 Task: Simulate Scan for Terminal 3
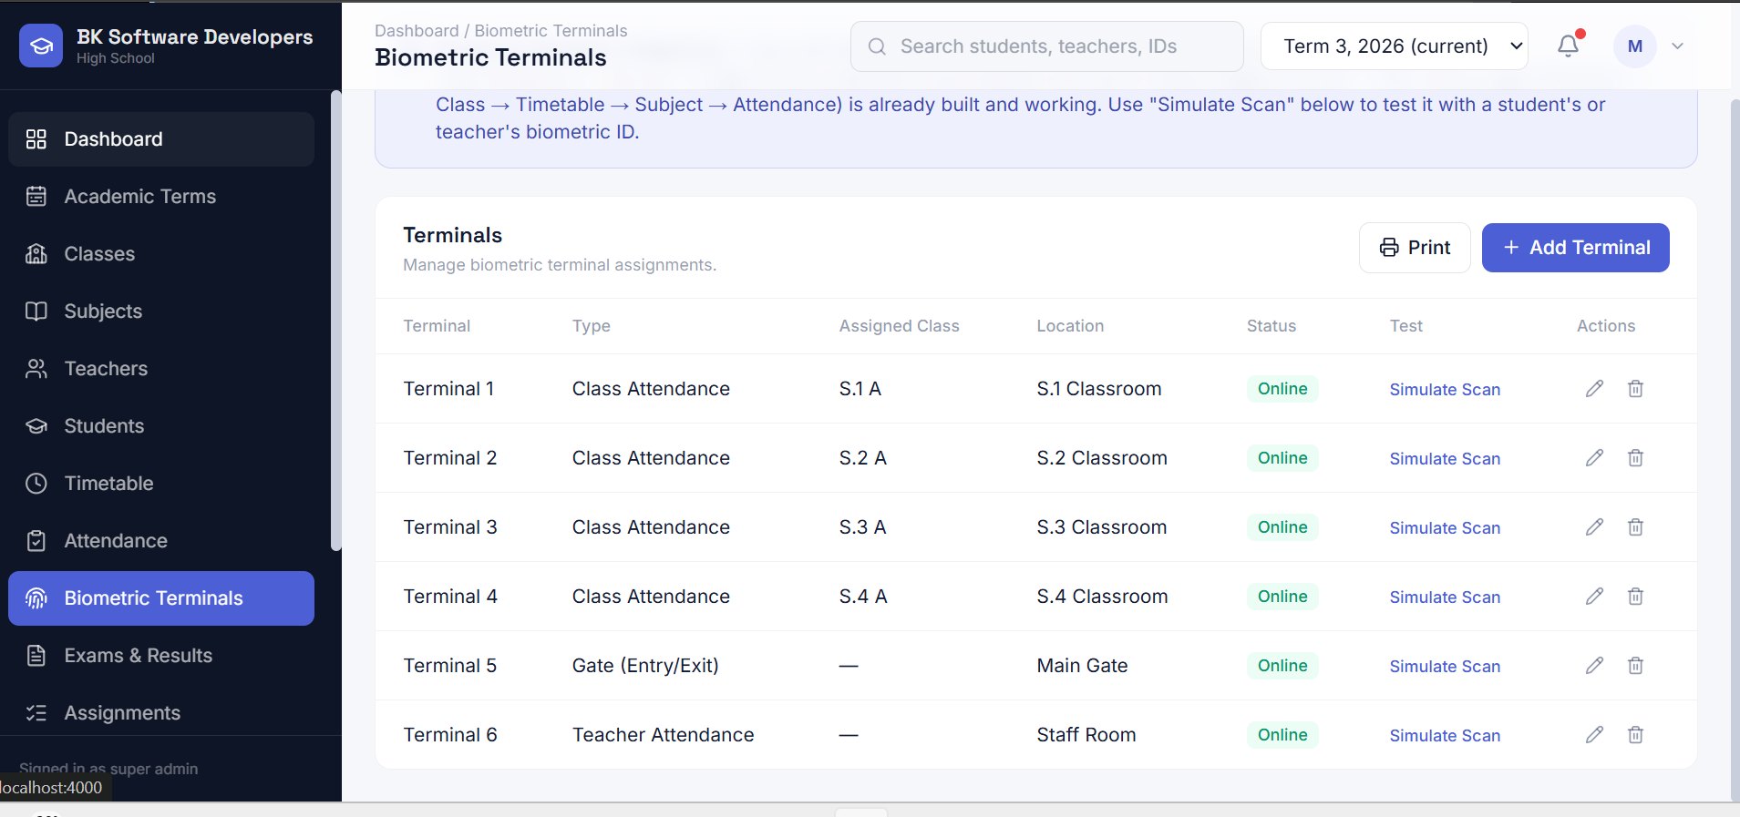pos(1445,528)
